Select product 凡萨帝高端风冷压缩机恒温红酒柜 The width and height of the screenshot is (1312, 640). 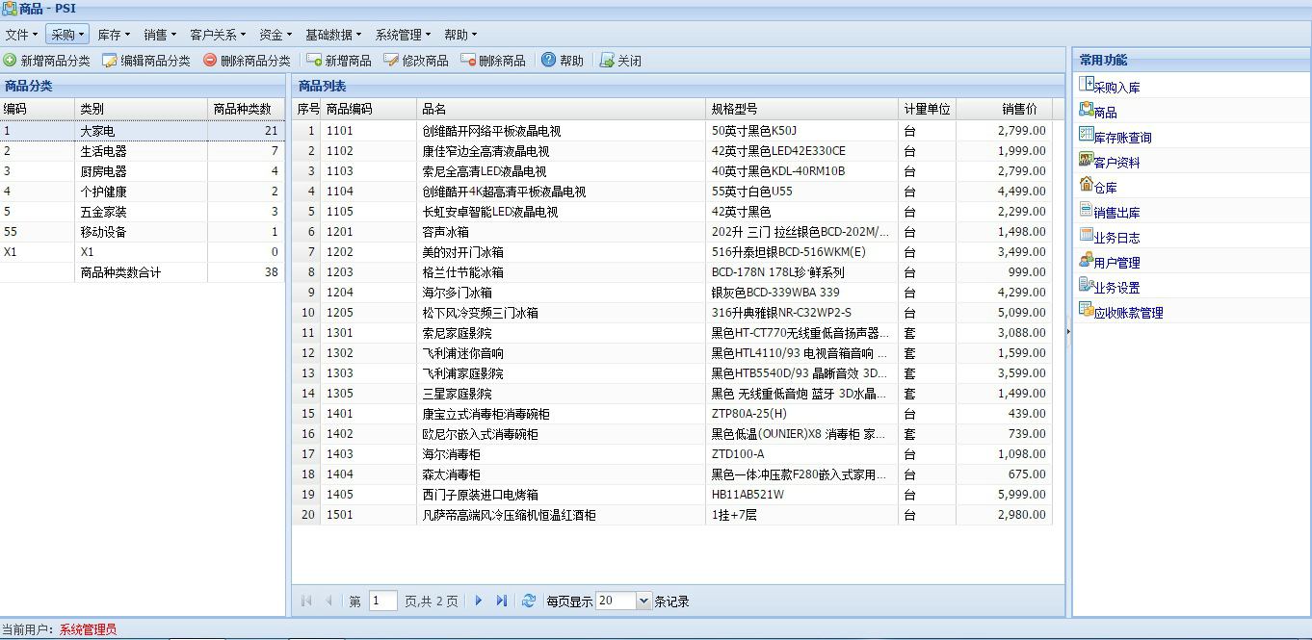coord(672,515)
